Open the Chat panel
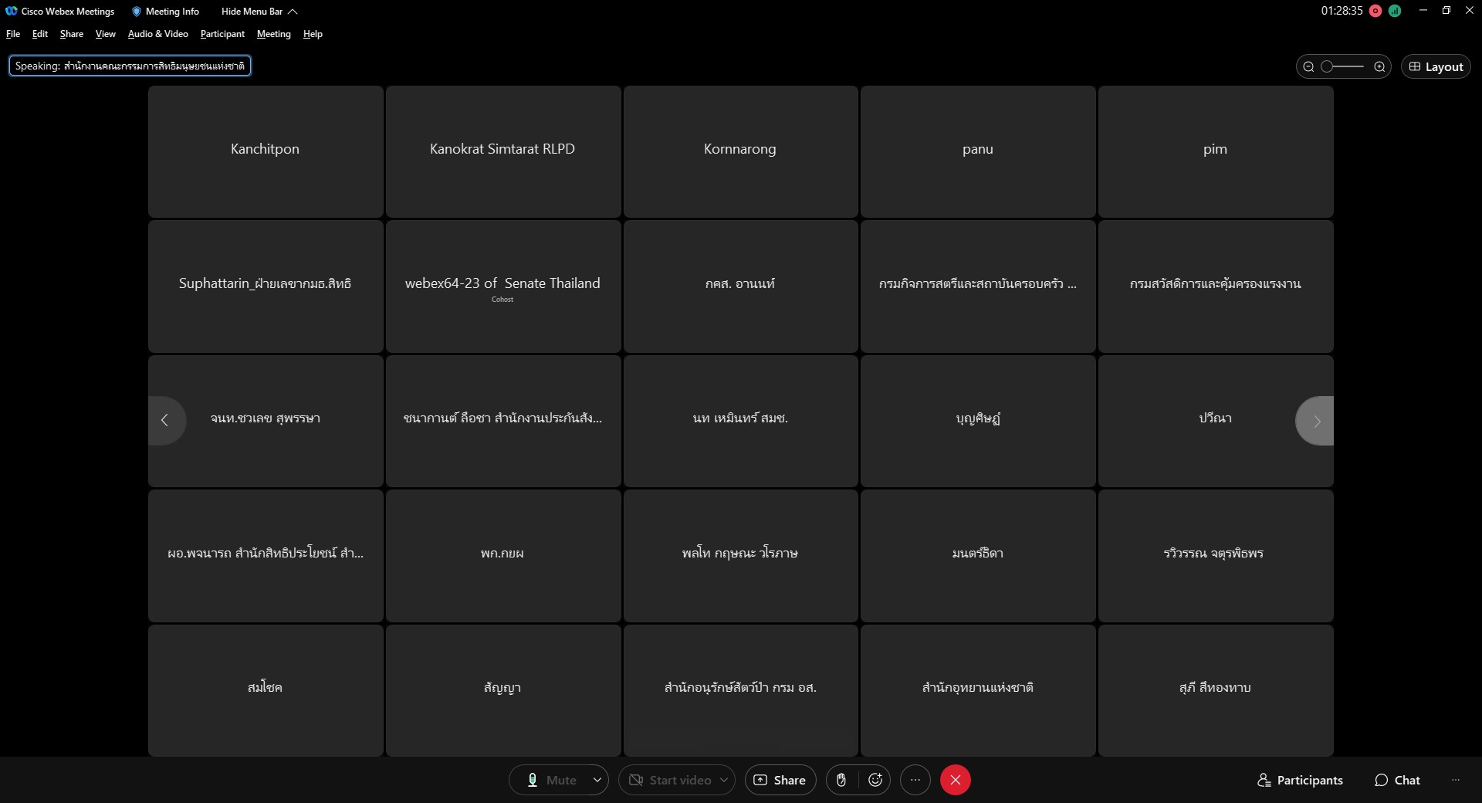Image resolution: width=1482 pixels, height=803 pixels. point(1398,780)
